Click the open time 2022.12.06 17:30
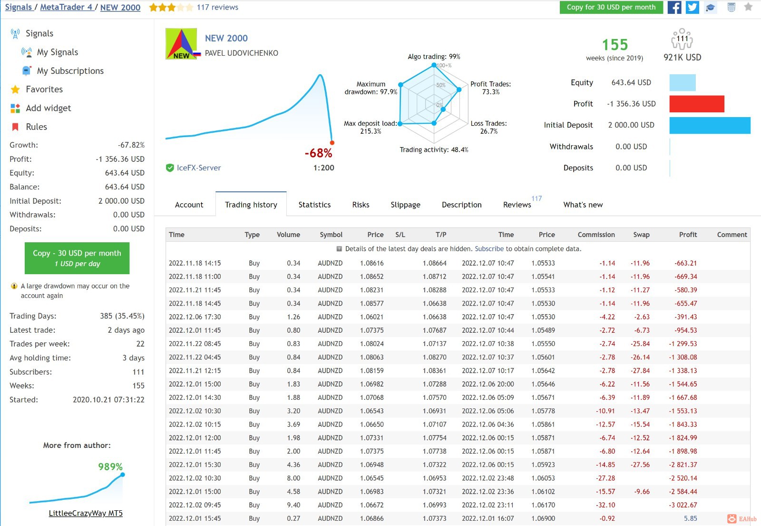Viewport: 761px width, 526px height. tap(195, 317)
